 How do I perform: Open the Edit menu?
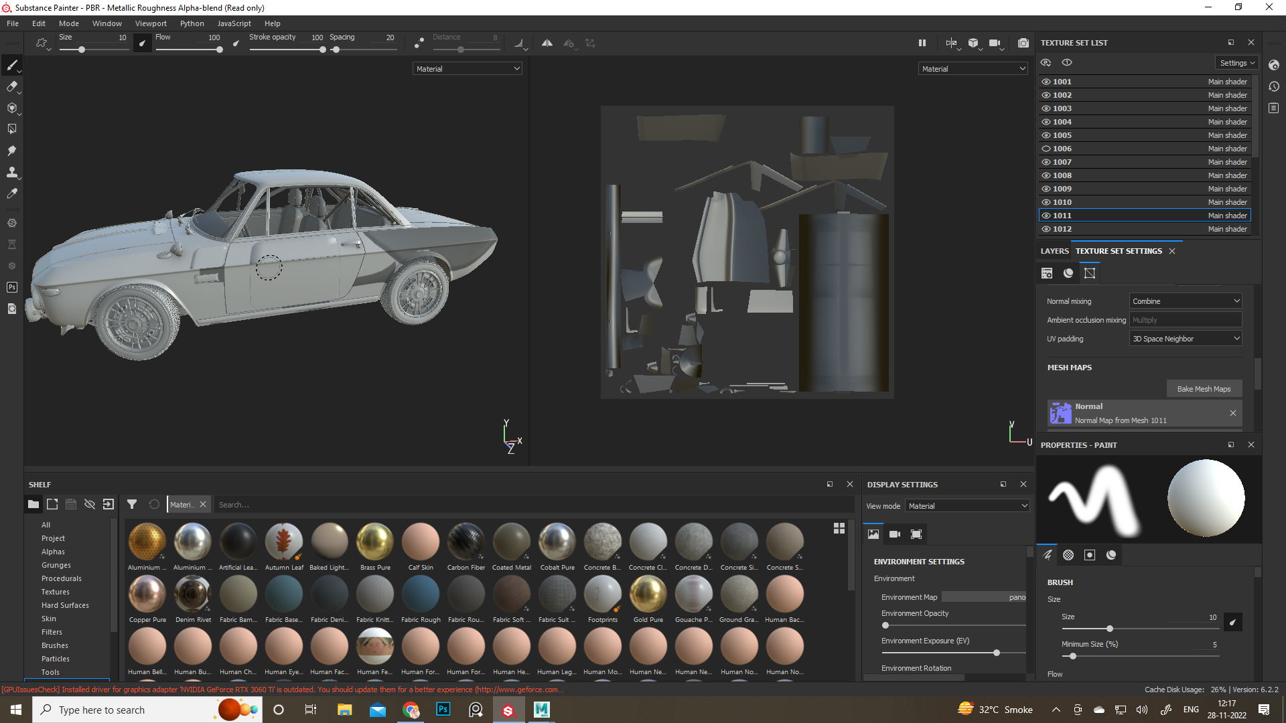pyautogui.click(x=39, y=23)
